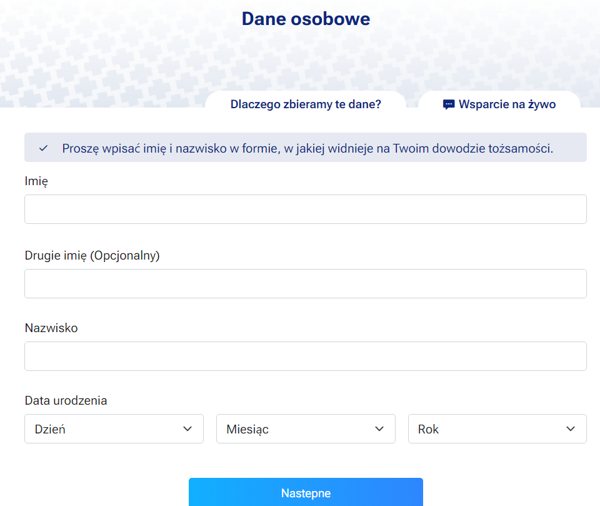Click the chat bubble icon beside Wsparcie na żywo
The height and width of the screenshot is (506, 600).
(x=448, y=104)
